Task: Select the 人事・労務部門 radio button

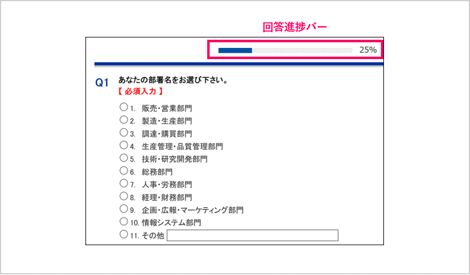Action: [123, 184]
